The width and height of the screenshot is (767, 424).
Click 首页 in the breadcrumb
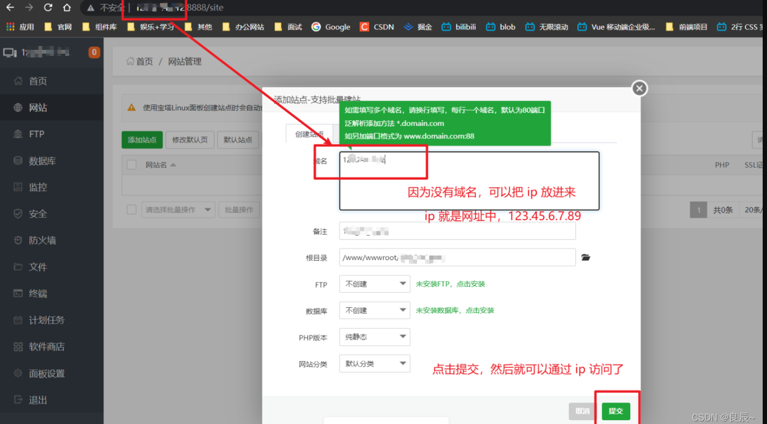coord(144,61)
